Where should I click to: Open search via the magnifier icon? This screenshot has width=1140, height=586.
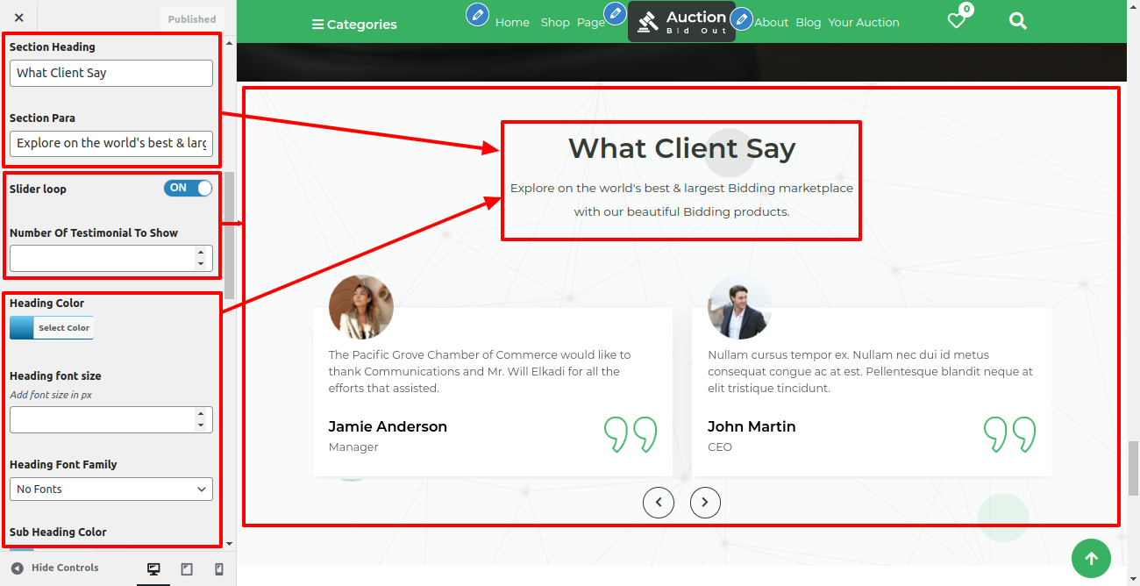pos(1017,20)
